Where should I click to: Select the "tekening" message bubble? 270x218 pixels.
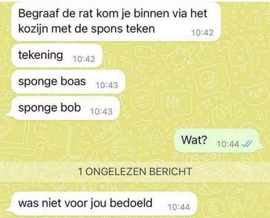tap(57, 56)
